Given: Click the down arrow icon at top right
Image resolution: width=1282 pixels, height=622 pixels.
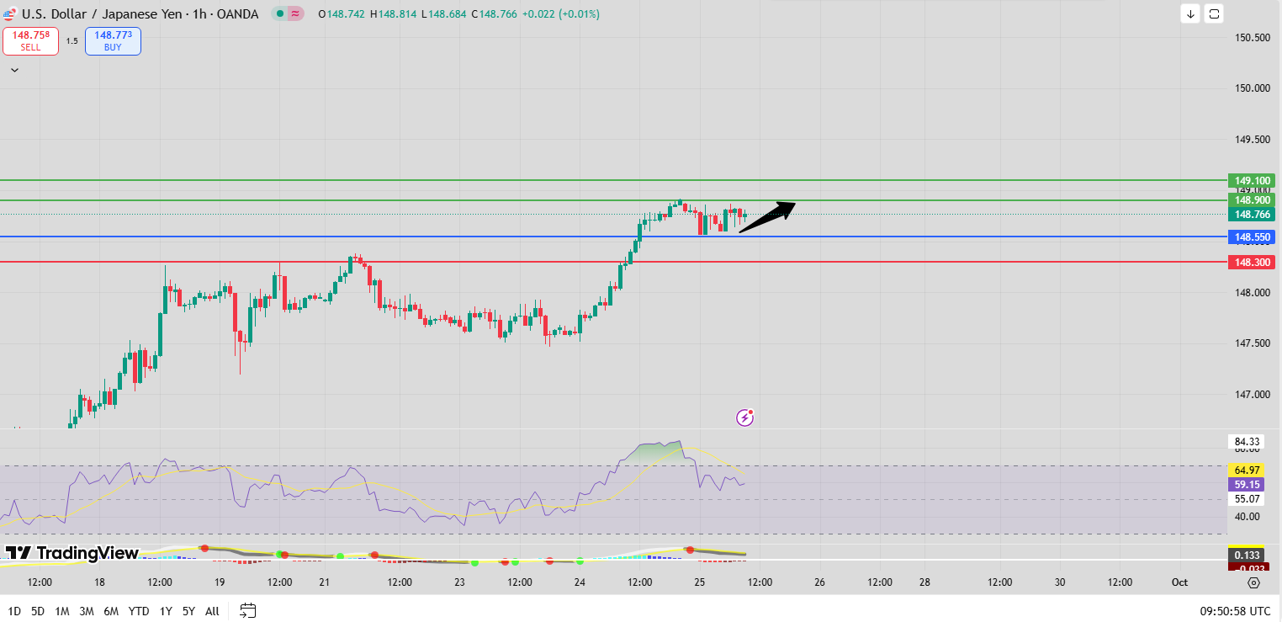Looking at the screenshot, I should [1190, 13].
